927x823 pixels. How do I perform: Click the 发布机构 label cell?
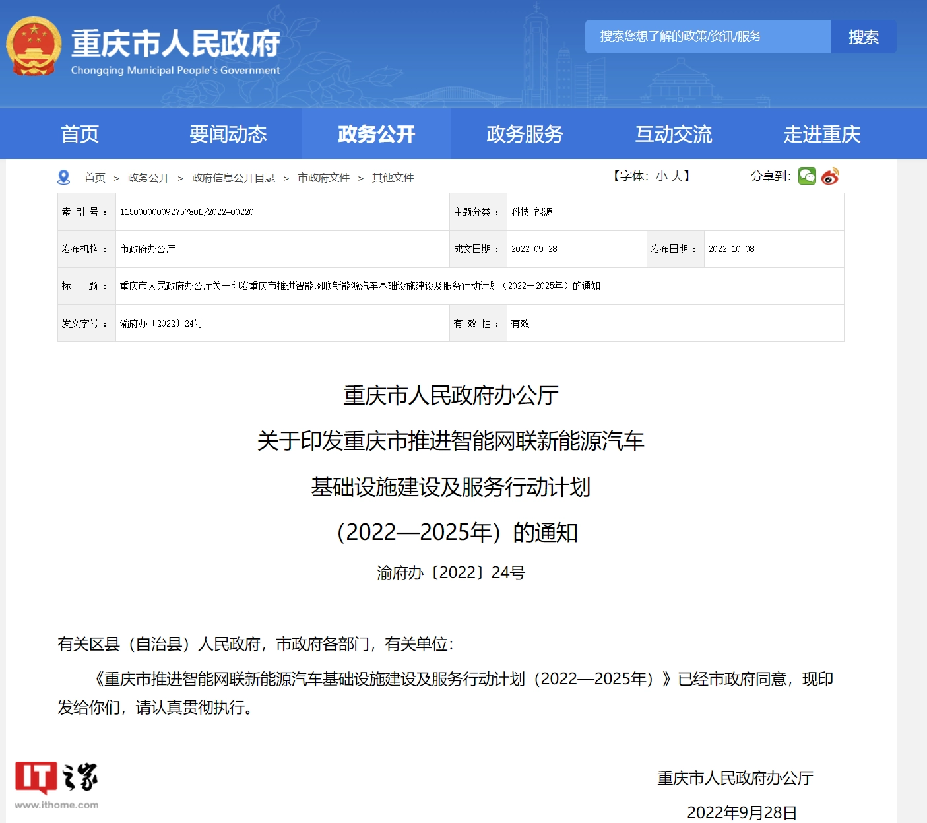pos(86,249)
